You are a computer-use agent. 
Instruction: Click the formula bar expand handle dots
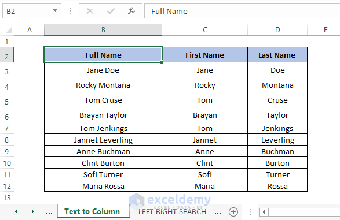click(70, 11)
